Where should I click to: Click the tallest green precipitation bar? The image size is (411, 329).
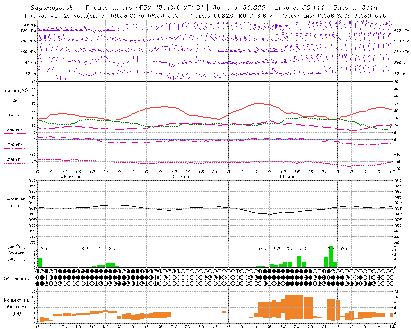(x=331, y=257)
